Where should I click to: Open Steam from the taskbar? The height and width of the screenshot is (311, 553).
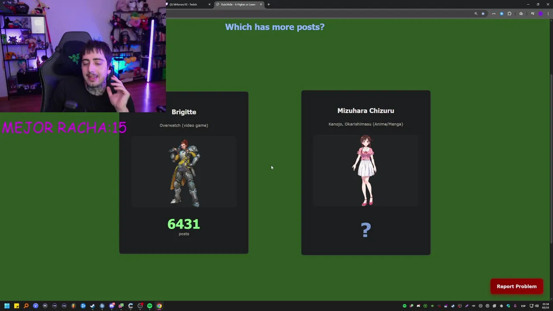click(x=92, y=306)
